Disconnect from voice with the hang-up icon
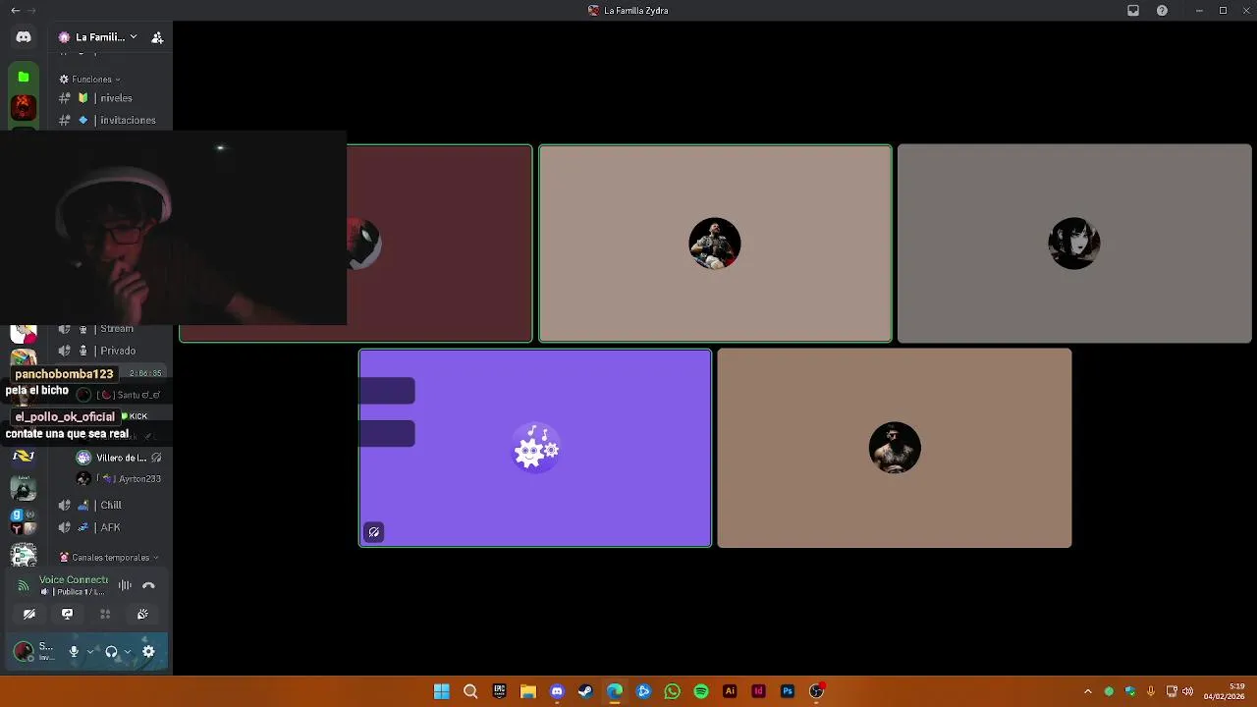 point(148,585)
